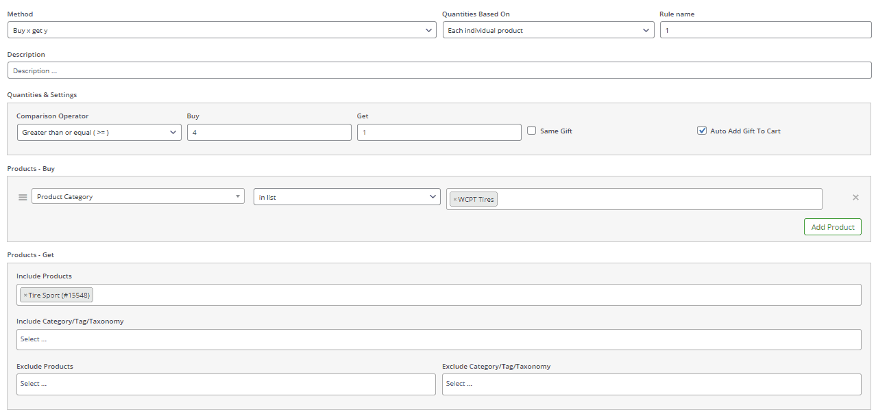Open the Exclude Products select box
Image resolution: width=876 pixels, height=420 pixels.
click(226, 384)
